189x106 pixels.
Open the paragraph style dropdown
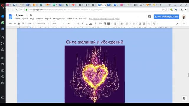click(x=43, y=24)
